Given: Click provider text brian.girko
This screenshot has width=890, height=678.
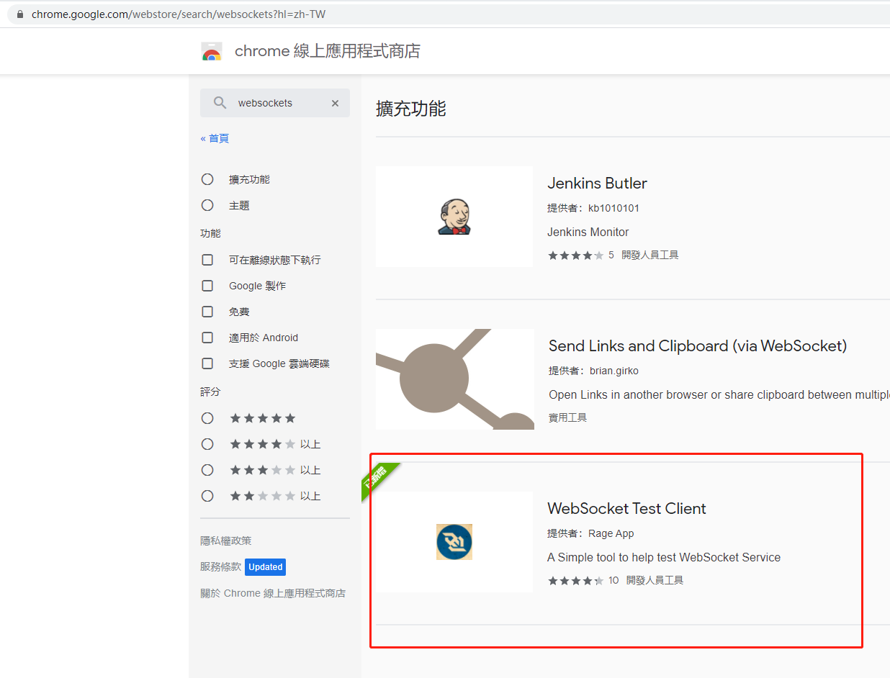Looking at the screenshot, I should tap(614, 371).
